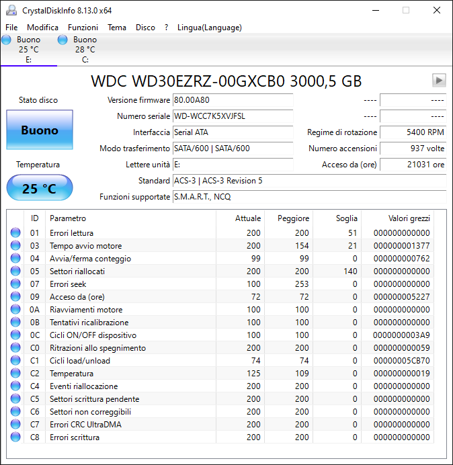Click status icon for Cicli ON/OFF dispositivo
The image size is (453, 465).
[15, 335]
